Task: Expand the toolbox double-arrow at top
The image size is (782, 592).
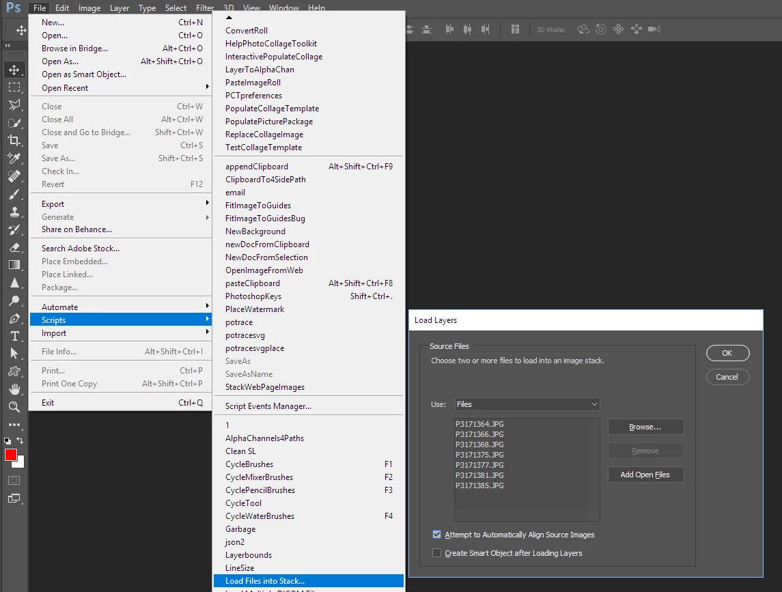Action: 8,45
